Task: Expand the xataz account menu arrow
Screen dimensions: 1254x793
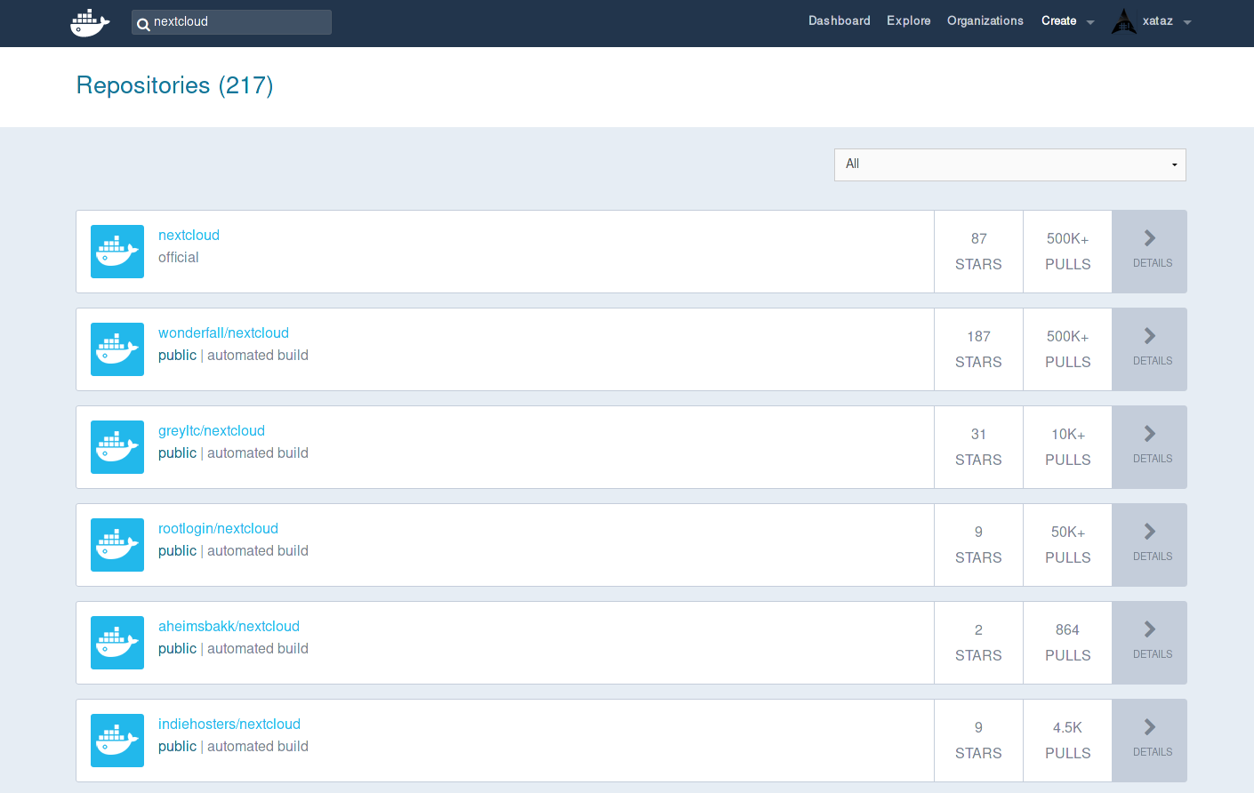Action: (x=1187, y=22)
